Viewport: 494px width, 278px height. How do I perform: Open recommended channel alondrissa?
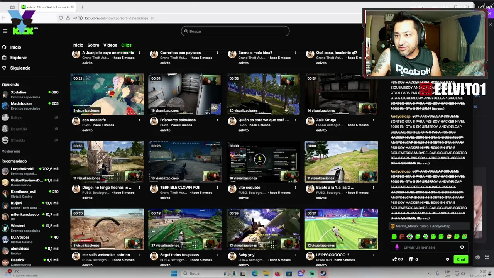pos(30,251)
